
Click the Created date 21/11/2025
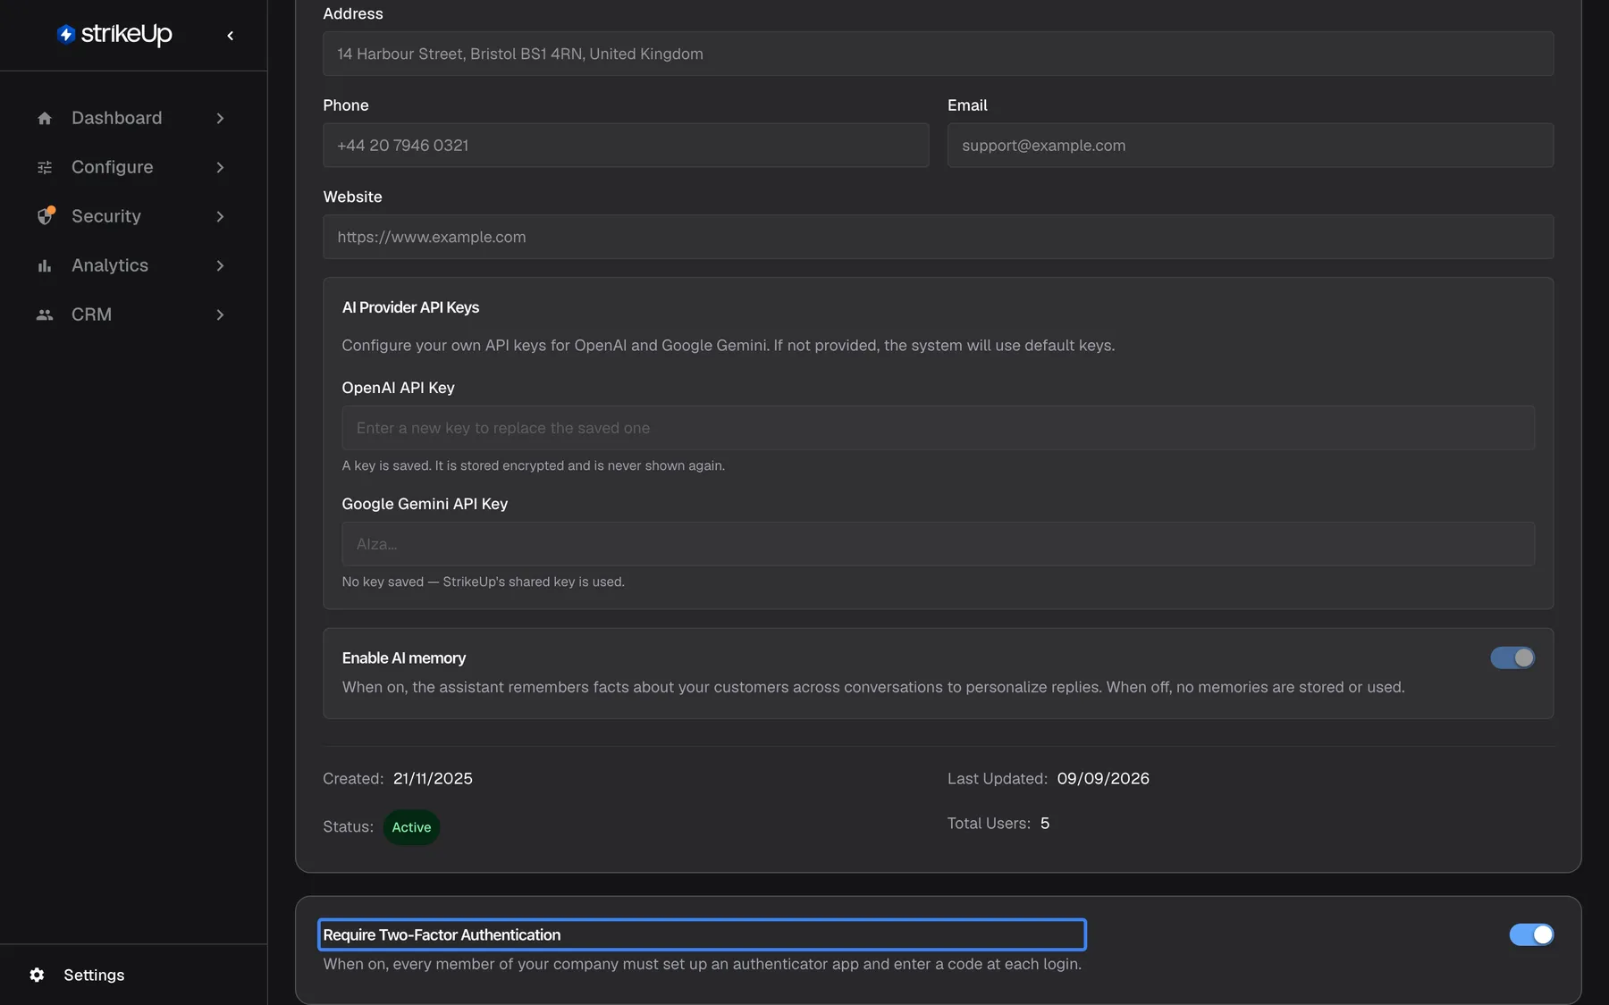coord(433,778)
